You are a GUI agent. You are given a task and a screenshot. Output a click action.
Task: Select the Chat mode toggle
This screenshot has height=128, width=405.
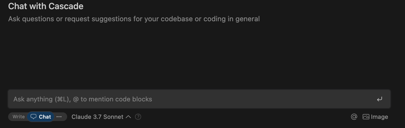pyautogui.click(x=41, y=117)
